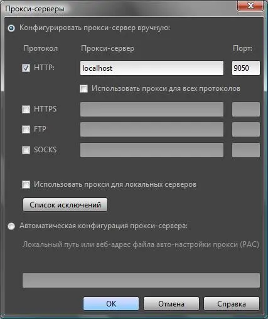This screenshot has width=268, height=319.
Task: Select automatic proxy configuration radio button
Action: tap(11, 226)
